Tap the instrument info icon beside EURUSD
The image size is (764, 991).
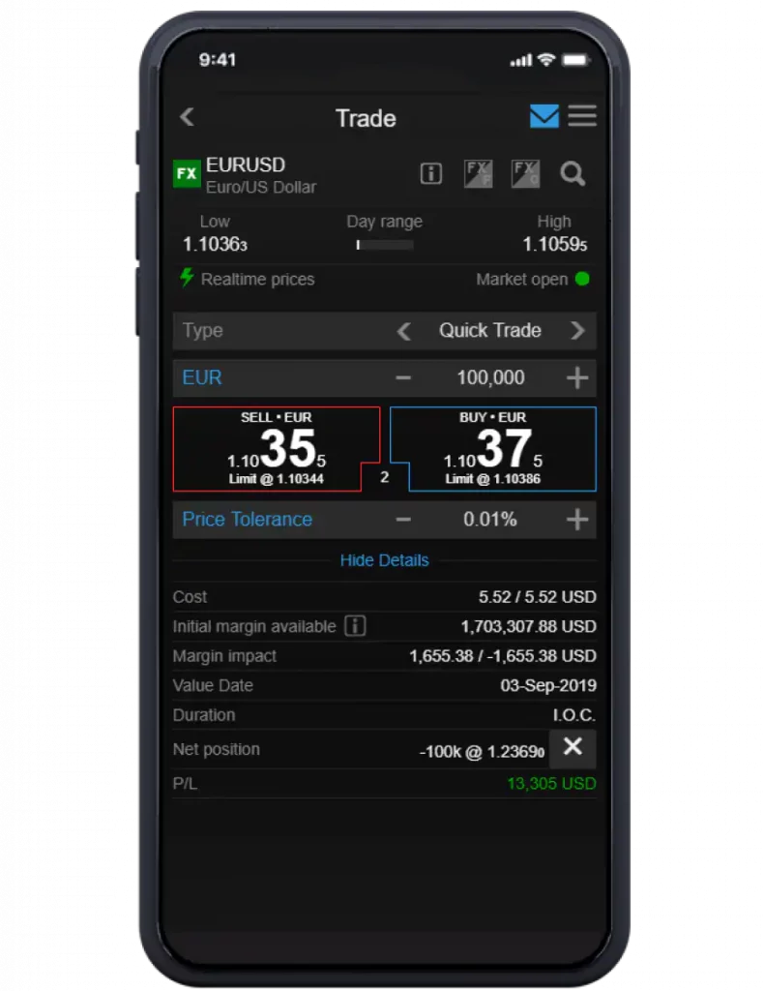tap(431, 173)
